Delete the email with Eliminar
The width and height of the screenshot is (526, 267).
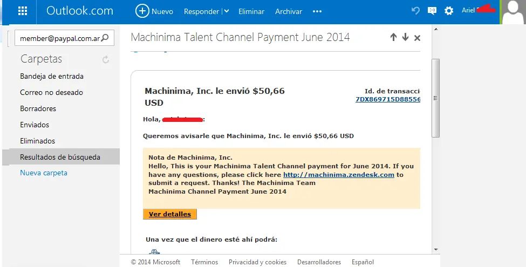251,11
